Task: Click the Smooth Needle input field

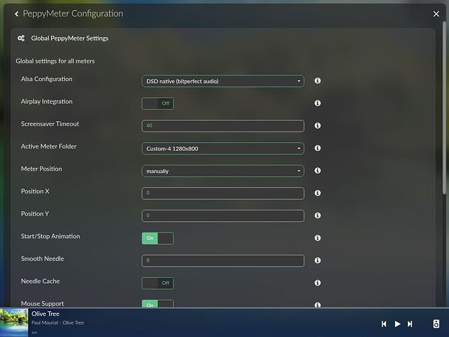Action: 222,261
